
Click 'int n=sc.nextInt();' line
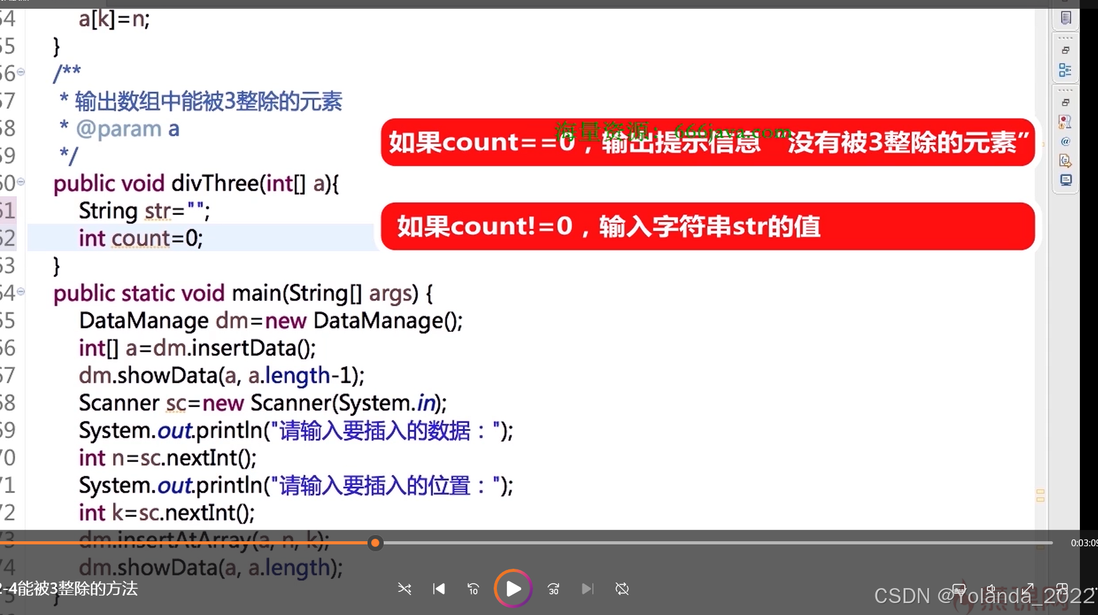pyautogui.click(x=167, y=458)
